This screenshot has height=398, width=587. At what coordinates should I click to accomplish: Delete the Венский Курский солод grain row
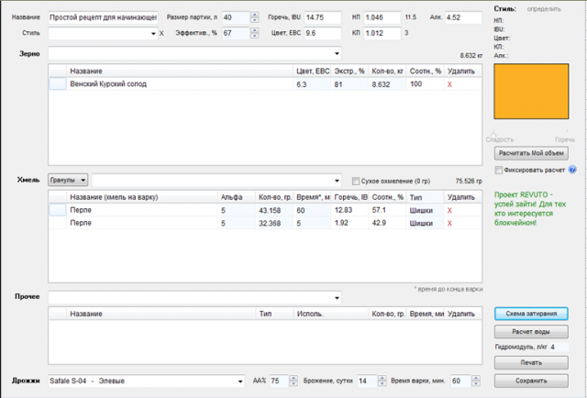tap(449, 84)
